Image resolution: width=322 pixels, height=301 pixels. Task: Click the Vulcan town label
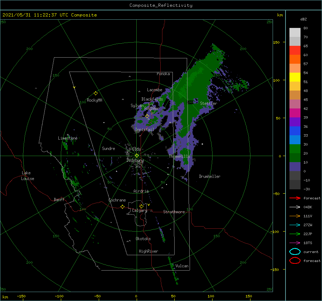[182, 266]
